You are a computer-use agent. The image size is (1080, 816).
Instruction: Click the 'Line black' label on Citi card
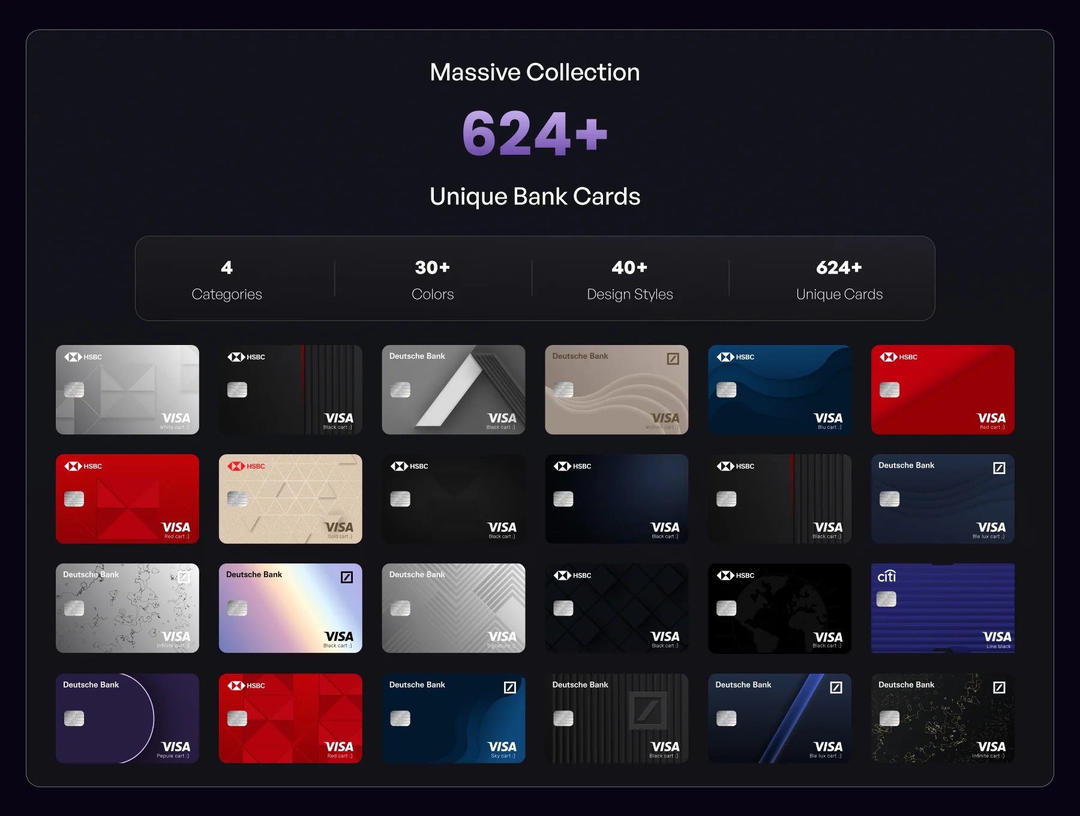click(998, 646)
